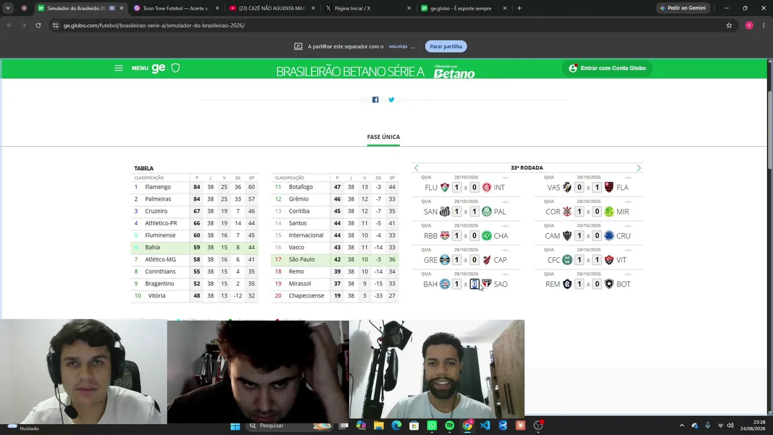Click the Coritiba crest in CFC x VIT
This screenshot has width=773, height=435.
(x=567, y=260)
